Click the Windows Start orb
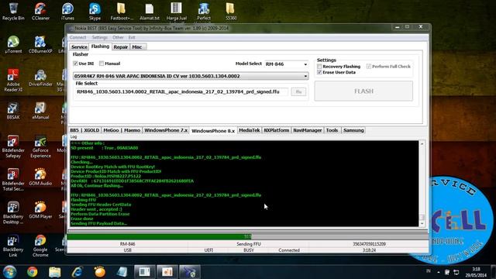496x279 pixels. 10,272
